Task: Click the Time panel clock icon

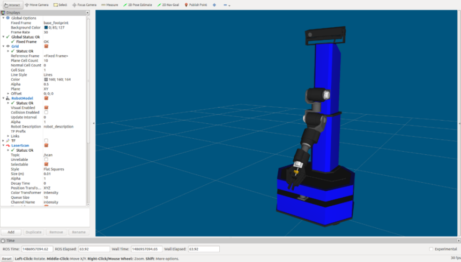Action: pyautogui.click(x=3, y=241)
